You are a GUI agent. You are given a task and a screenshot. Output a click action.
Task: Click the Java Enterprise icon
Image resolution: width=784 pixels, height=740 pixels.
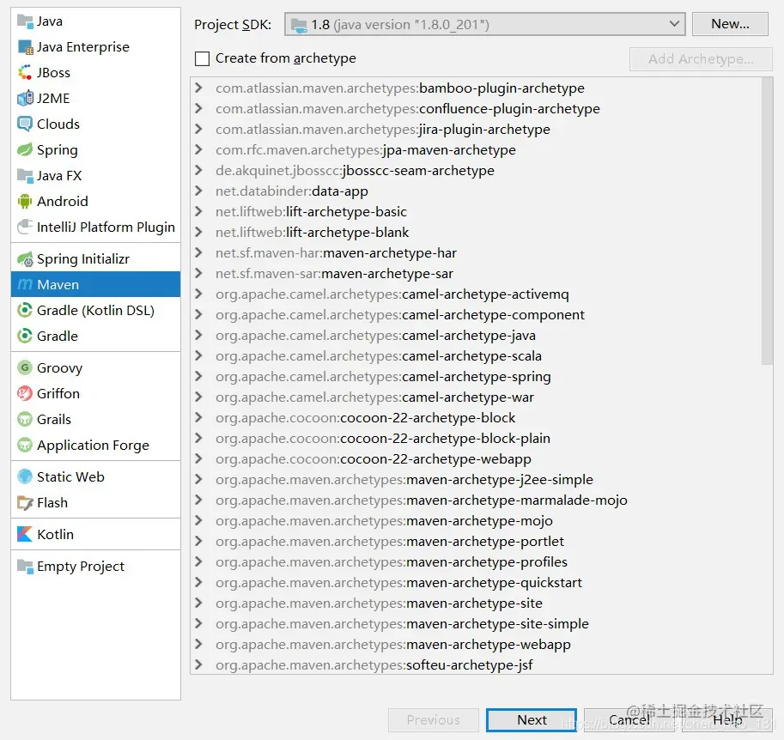click(x=25, y=47)
